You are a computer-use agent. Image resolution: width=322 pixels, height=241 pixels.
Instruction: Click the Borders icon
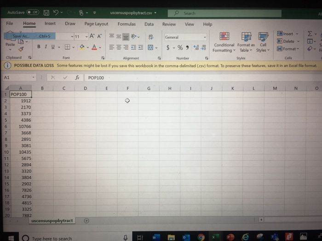tap(67, 47)
